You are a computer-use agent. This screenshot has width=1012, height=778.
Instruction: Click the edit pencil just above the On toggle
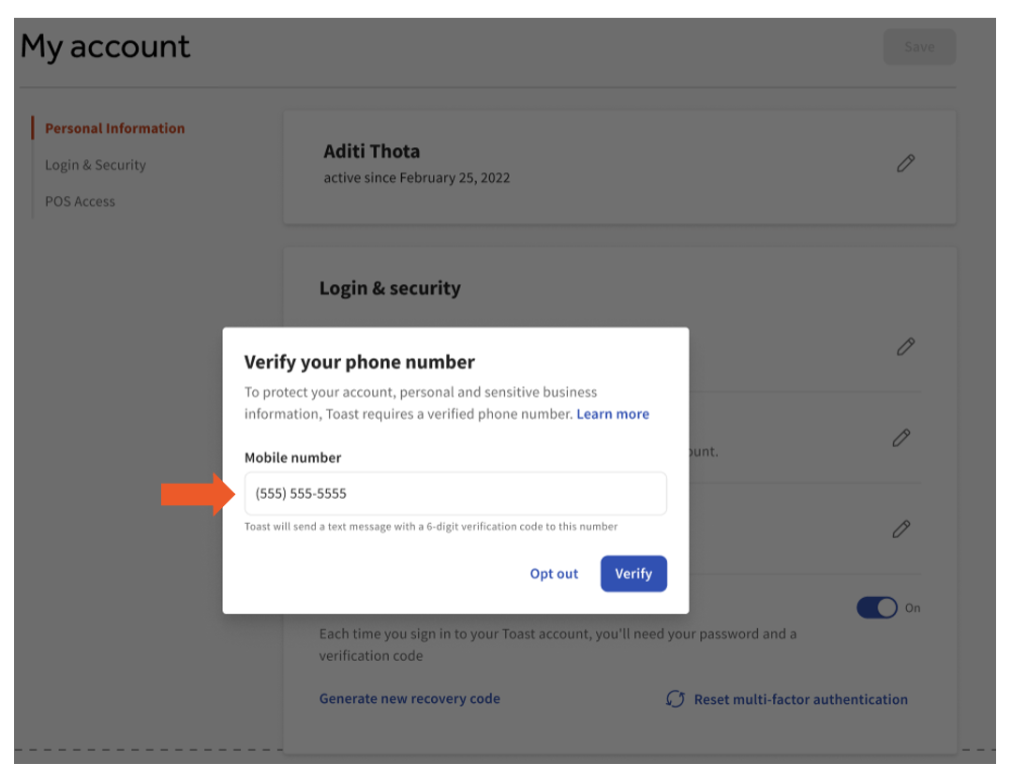(x=901, y=529)
